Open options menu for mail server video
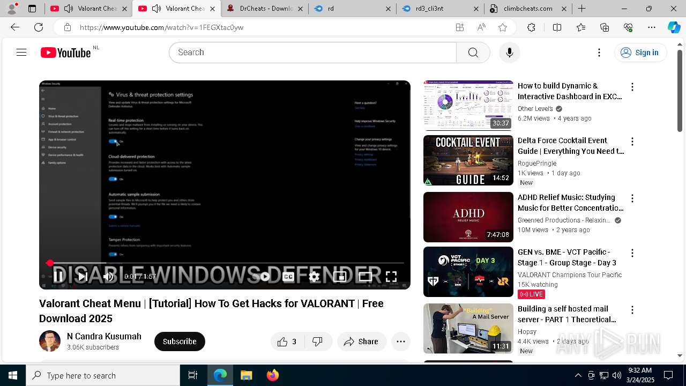 632,310
